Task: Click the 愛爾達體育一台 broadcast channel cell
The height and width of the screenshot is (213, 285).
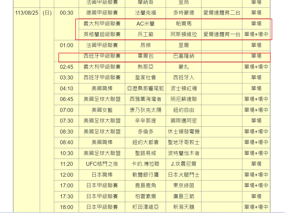Action: coord(222,34)
